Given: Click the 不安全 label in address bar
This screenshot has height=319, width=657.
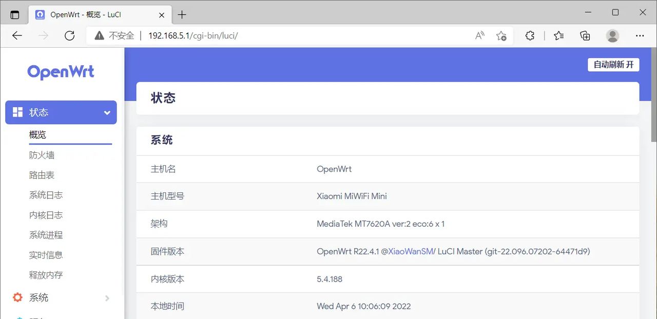Looking at the screenshot, I should tap(121, 35).
